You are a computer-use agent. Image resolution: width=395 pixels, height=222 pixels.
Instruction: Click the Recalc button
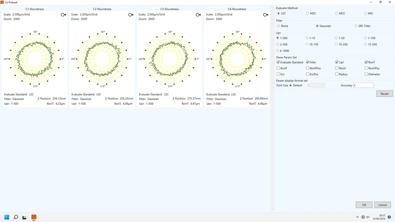(x=385, y=94)
